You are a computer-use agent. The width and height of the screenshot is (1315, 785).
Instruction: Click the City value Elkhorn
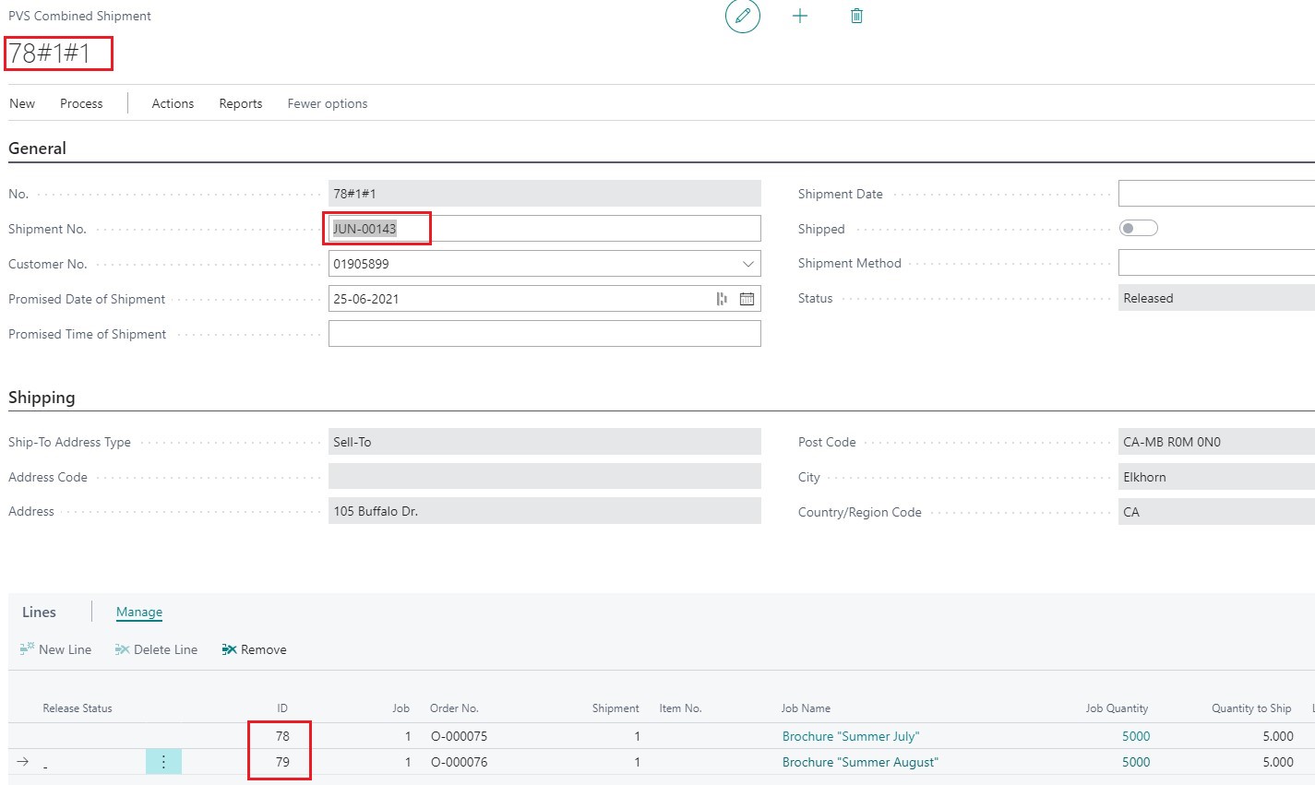[1216, 477]
